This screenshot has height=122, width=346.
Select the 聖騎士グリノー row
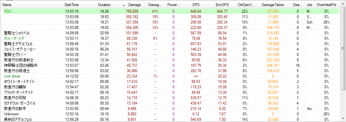coord(170,55)
